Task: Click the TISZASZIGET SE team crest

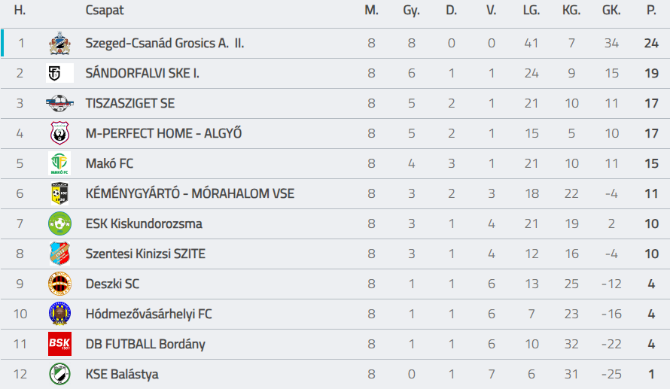Action: pyautogui.click(x=59, y=103)
